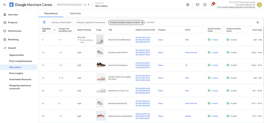The image size is (264, 123).
Task: Click Nike brand in Waffle Debut row
Action: (x=187, y=40)
